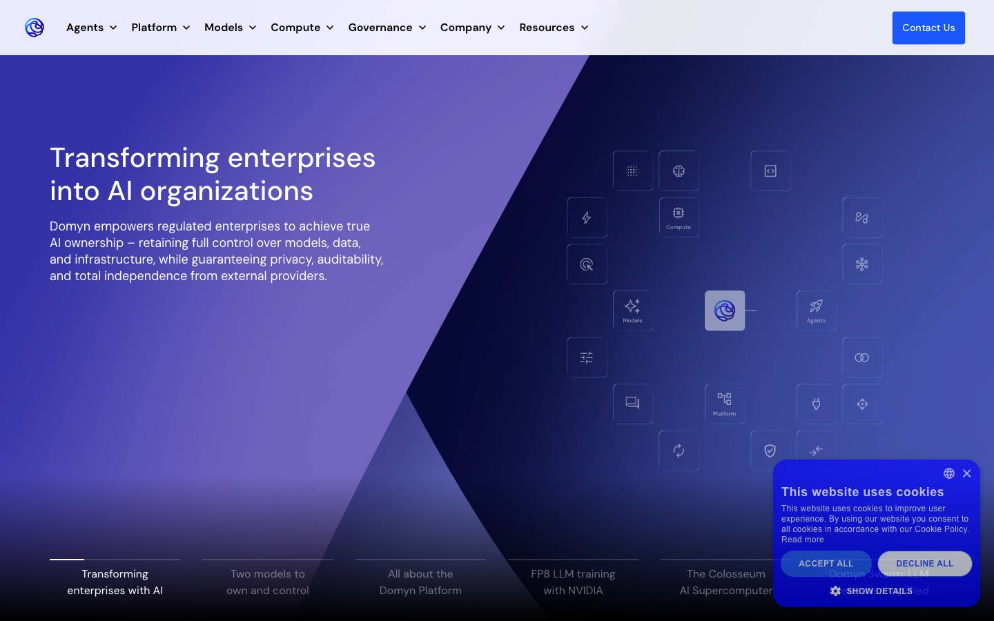Open the Models sparkle tile
Viewport: 994px width, 621px height.
(632, 310)
